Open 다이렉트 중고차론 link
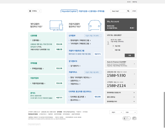Image resolution: width=165 pixels, height=128 pixels. [78, 97]
